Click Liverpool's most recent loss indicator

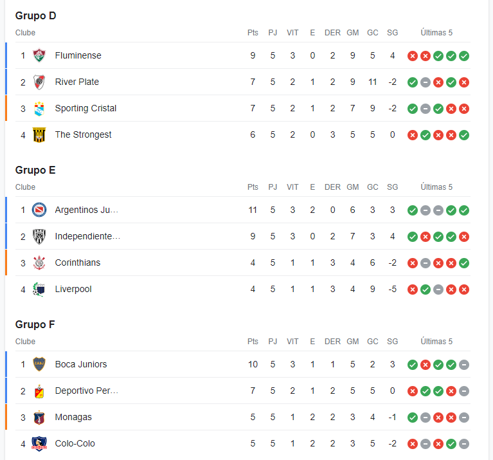tap(464, 290)
